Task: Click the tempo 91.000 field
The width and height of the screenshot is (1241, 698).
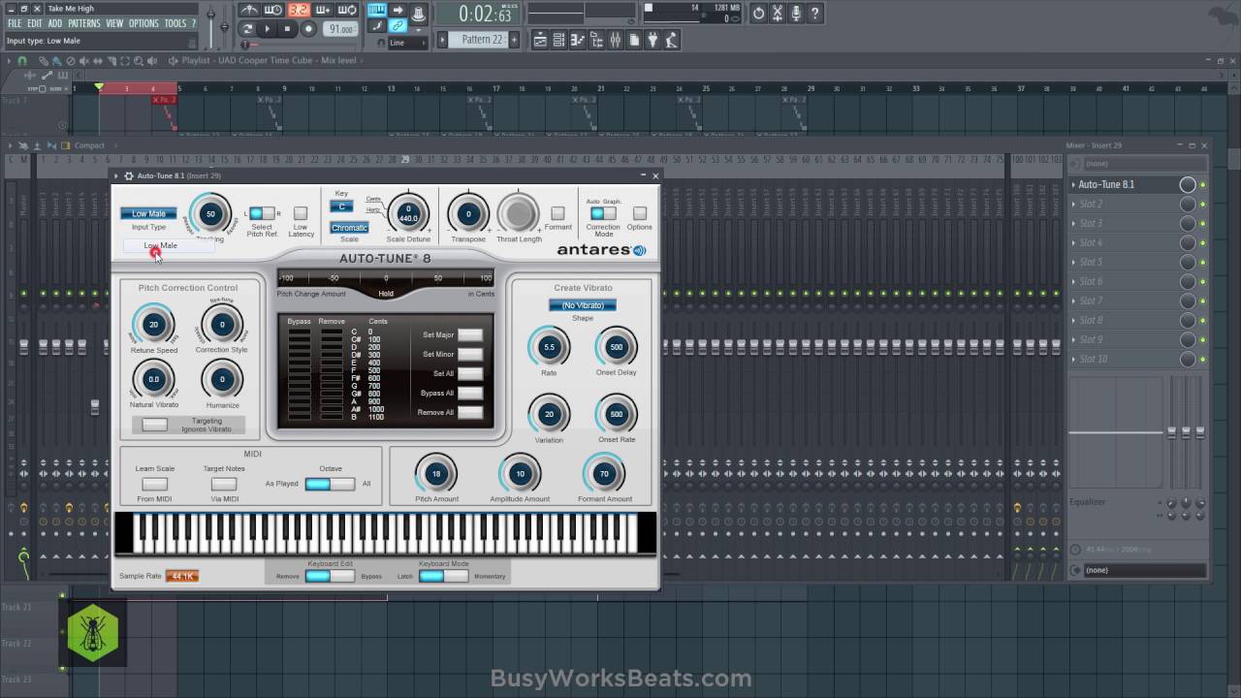Action: [339, 29]
